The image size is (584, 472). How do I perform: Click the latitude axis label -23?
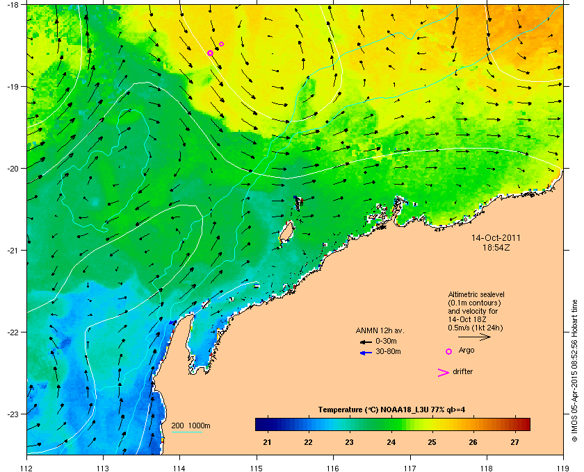(x=13, y=414)
